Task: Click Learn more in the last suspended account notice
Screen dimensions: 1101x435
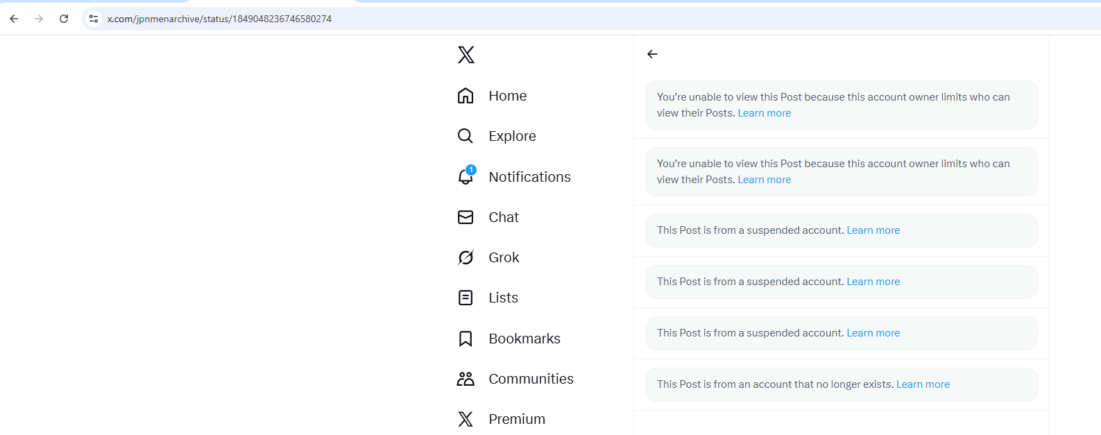Action: click(x=873, y=333)
